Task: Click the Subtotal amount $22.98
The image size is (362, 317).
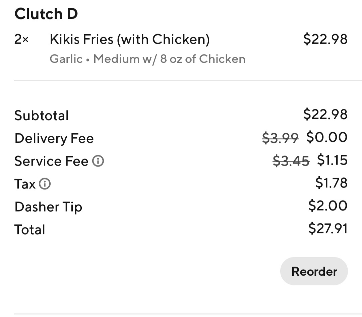Action: pos(325,115)
